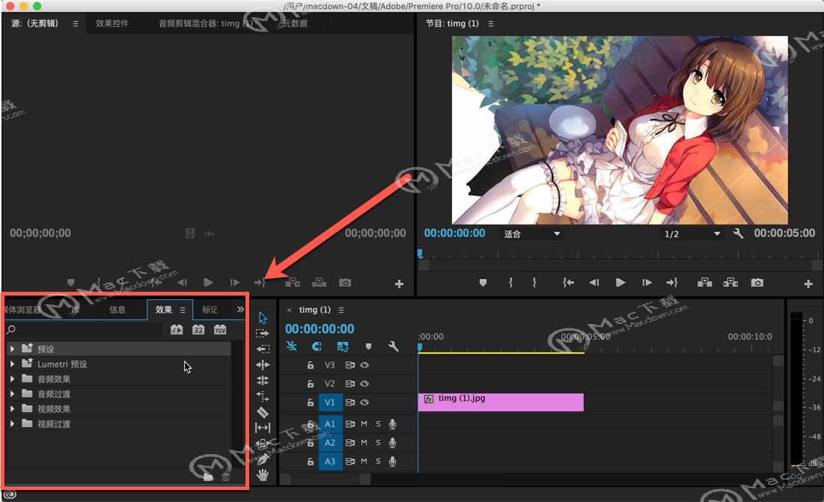This screenshot has width=824, height=502.
Task: Expand the 预设 presets folder
Action: point(12,349)
